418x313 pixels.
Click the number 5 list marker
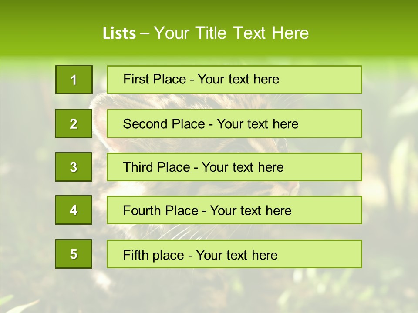pyautogui.click(x=74, y=254)
